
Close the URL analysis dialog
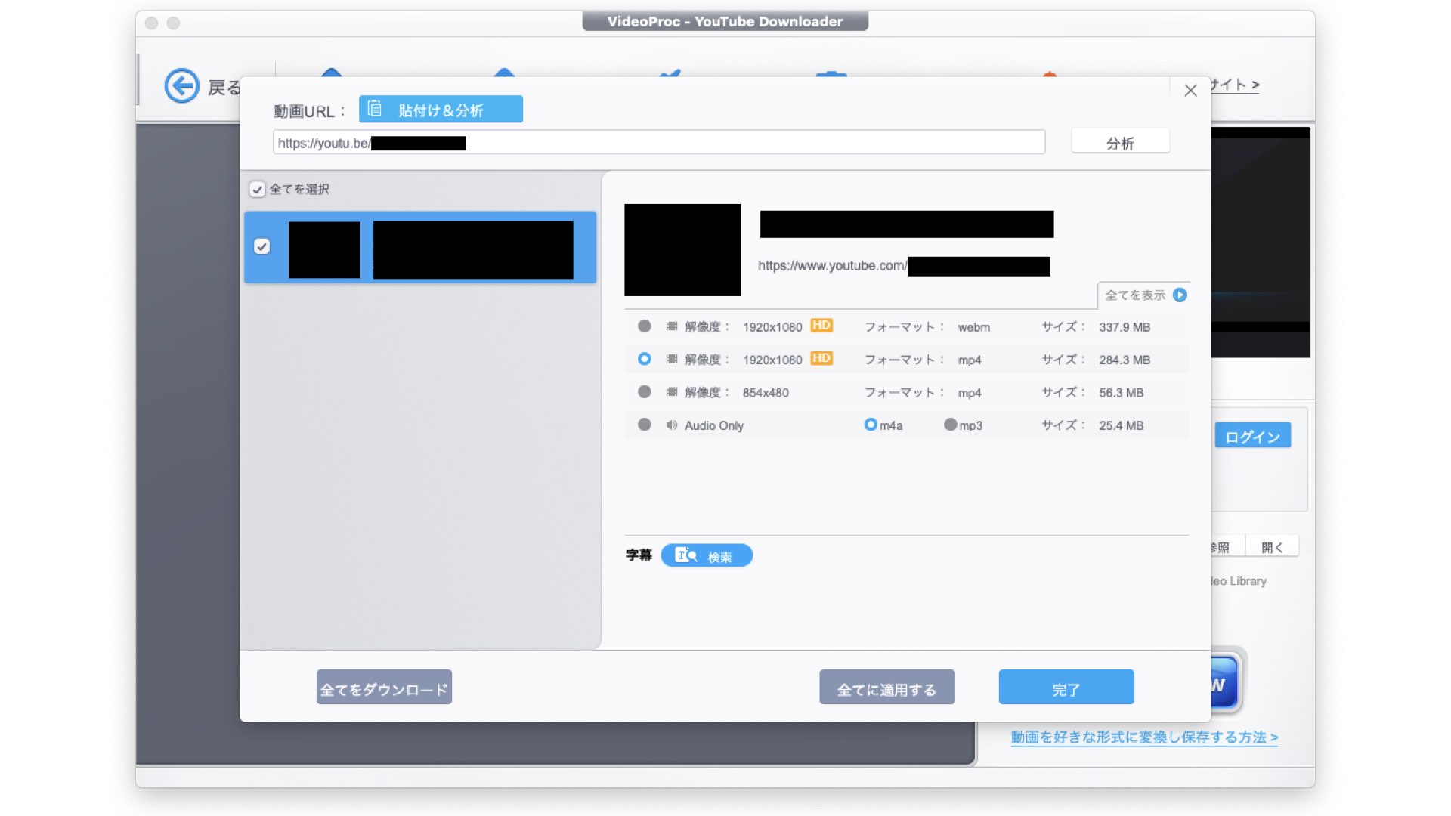click(1190, 91)
